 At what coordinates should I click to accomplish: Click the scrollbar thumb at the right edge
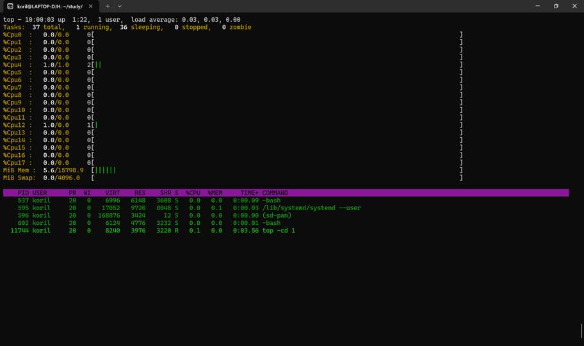coord(581,331)
